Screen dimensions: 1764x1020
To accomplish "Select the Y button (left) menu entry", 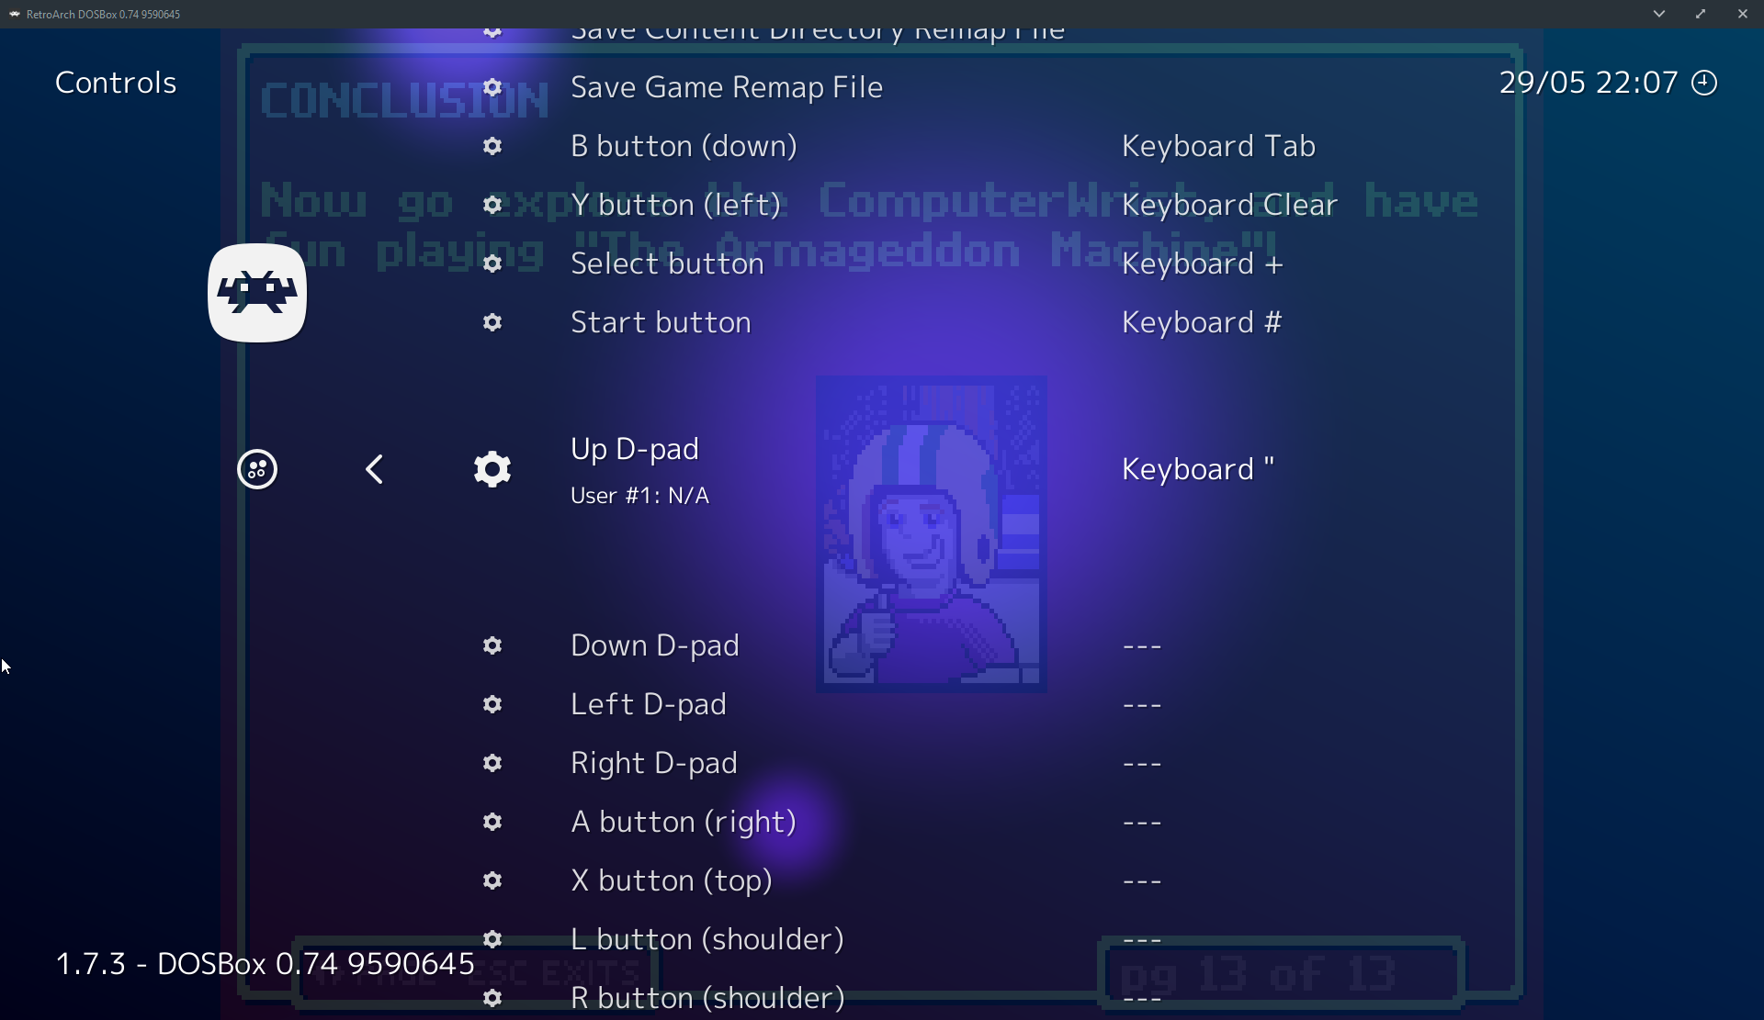I will tap(675, 204).
